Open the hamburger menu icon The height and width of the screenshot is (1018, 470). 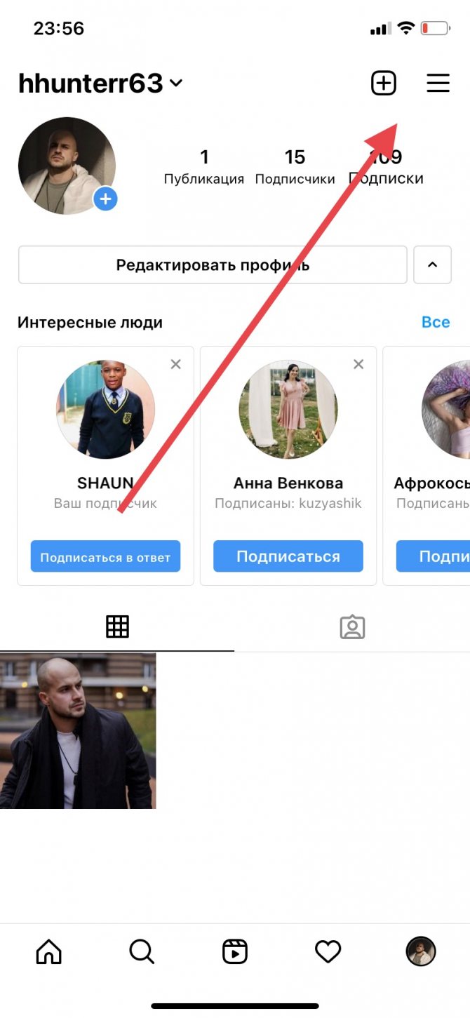coord(438,83)
